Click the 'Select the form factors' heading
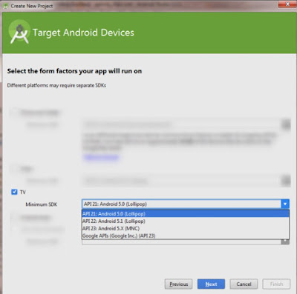 (x=74, y=71)
